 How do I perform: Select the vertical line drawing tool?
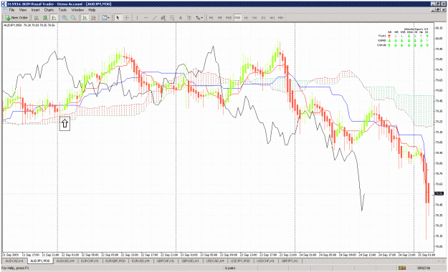pos(137,18)
